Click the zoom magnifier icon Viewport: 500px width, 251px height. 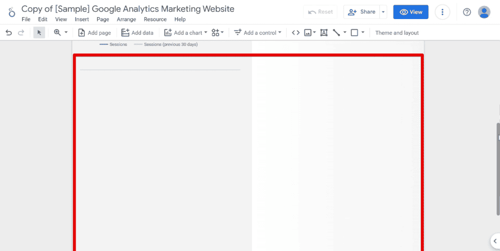pos(58,33)
